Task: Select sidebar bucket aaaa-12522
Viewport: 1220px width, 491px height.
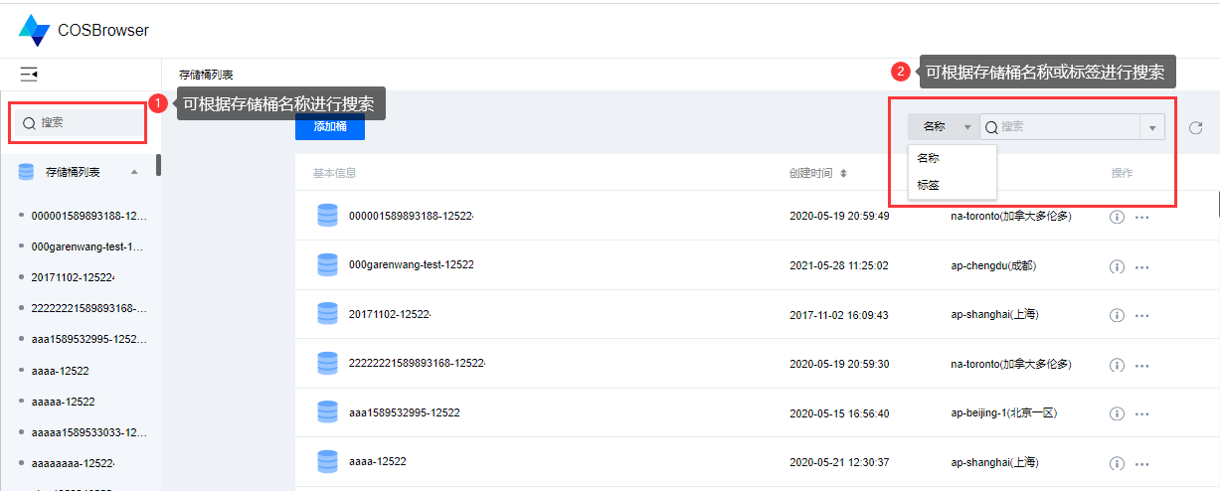Action: (60, 371)
